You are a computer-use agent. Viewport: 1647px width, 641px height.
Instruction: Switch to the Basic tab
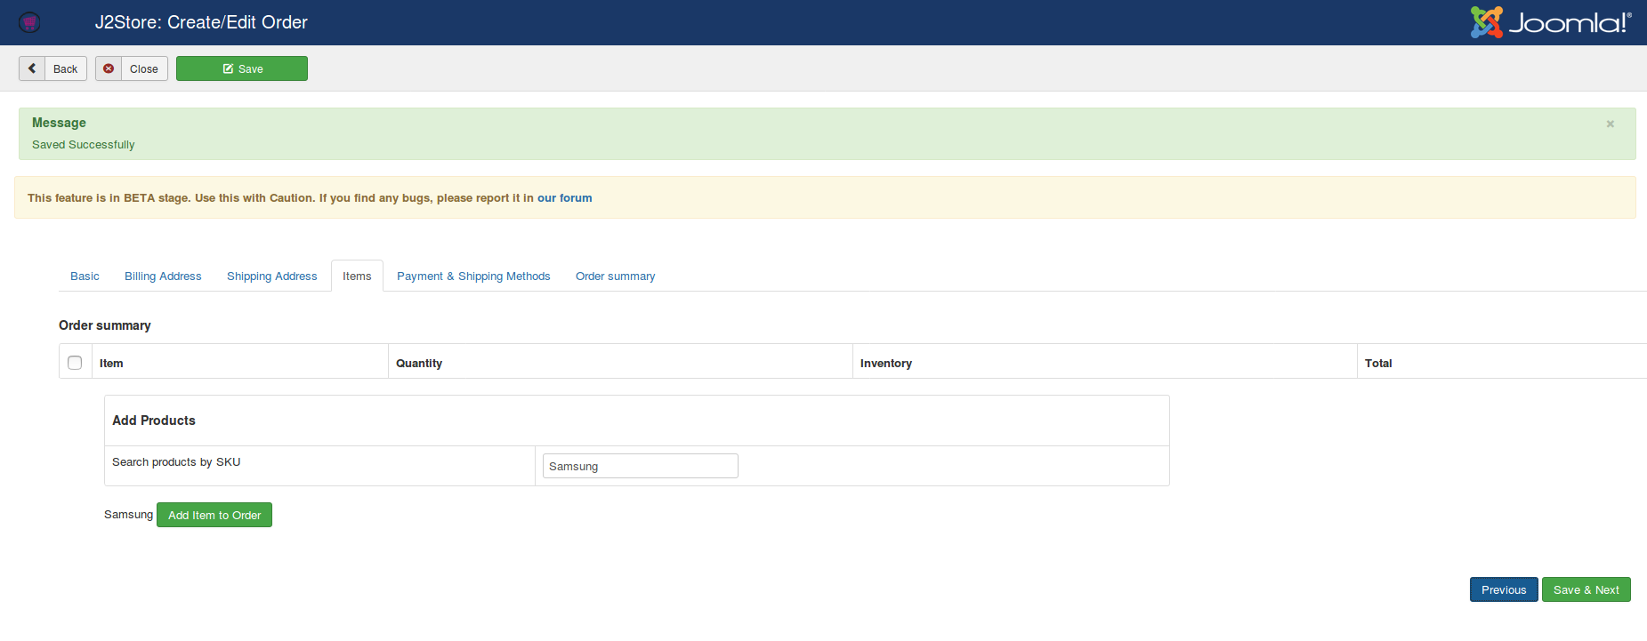[85, 276]
